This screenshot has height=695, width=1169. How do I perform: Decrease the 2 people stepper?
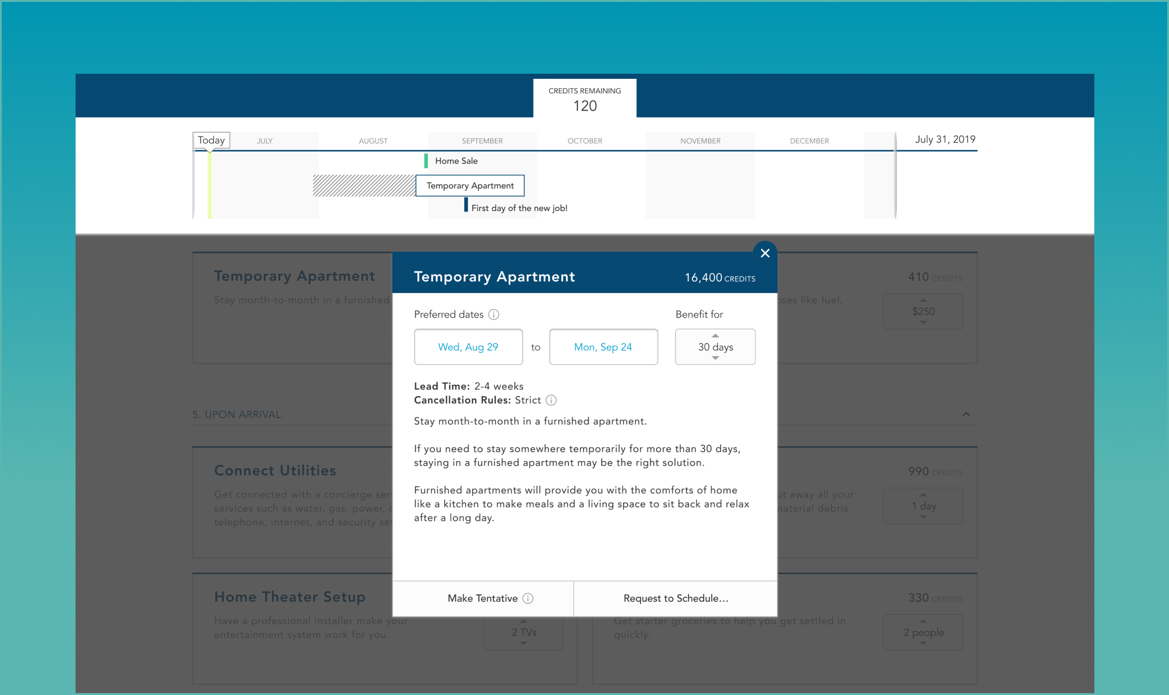tap(923, 644)
